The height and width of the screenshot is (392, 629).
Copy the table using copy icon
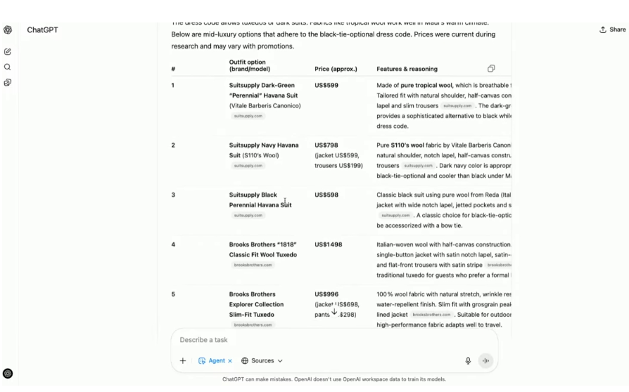(x=491, y=69)
